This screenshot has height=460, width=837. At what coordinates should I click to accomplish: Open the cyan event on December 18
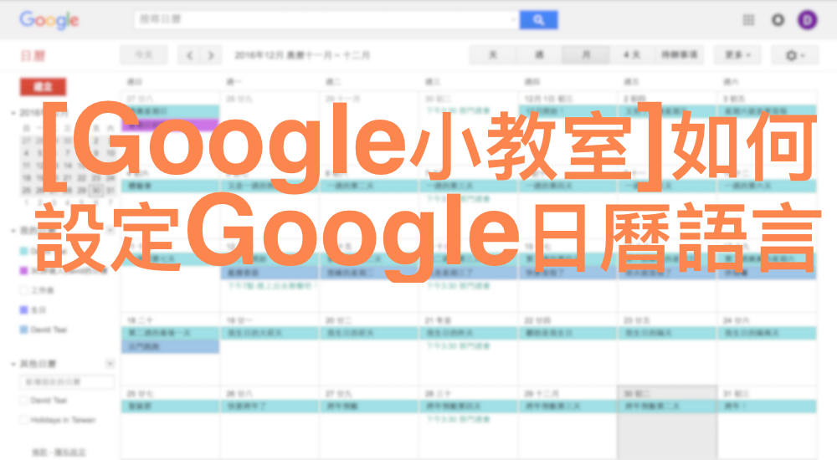[x=170, y=333]
